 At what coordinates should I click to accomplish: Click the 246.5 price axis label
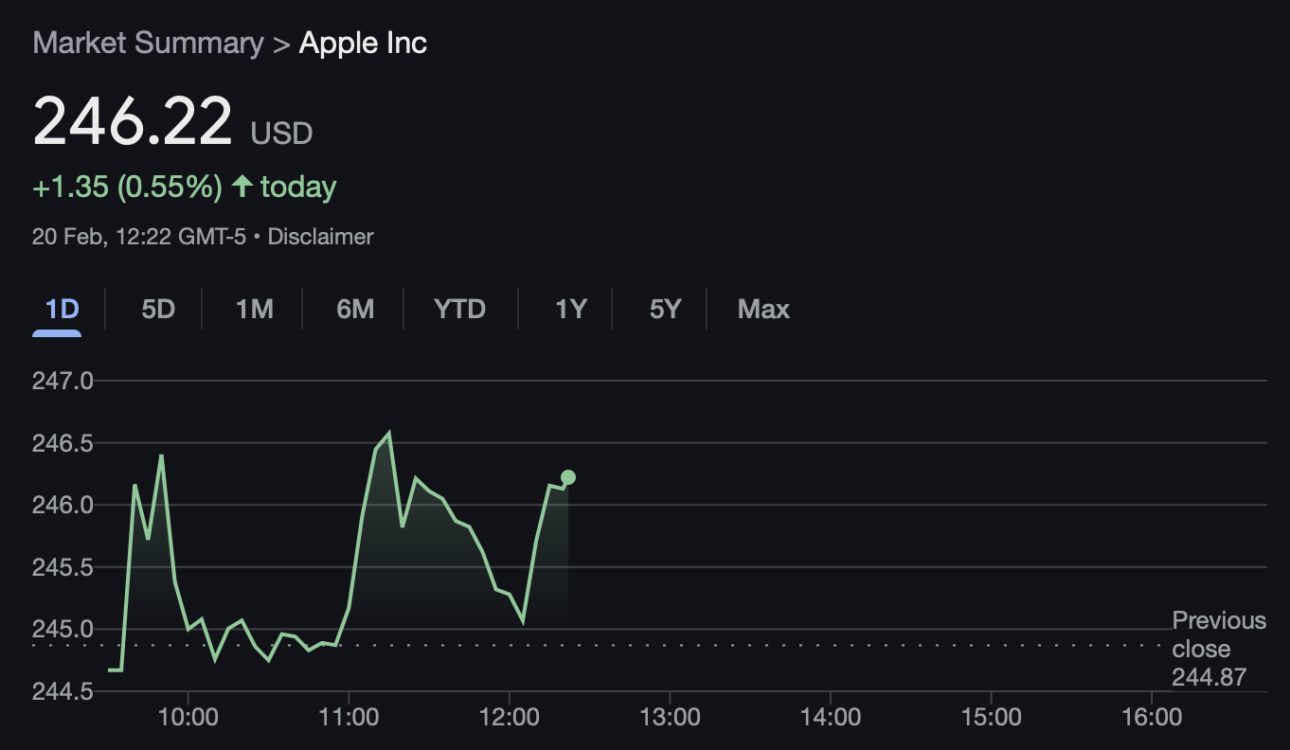point(63,442)
